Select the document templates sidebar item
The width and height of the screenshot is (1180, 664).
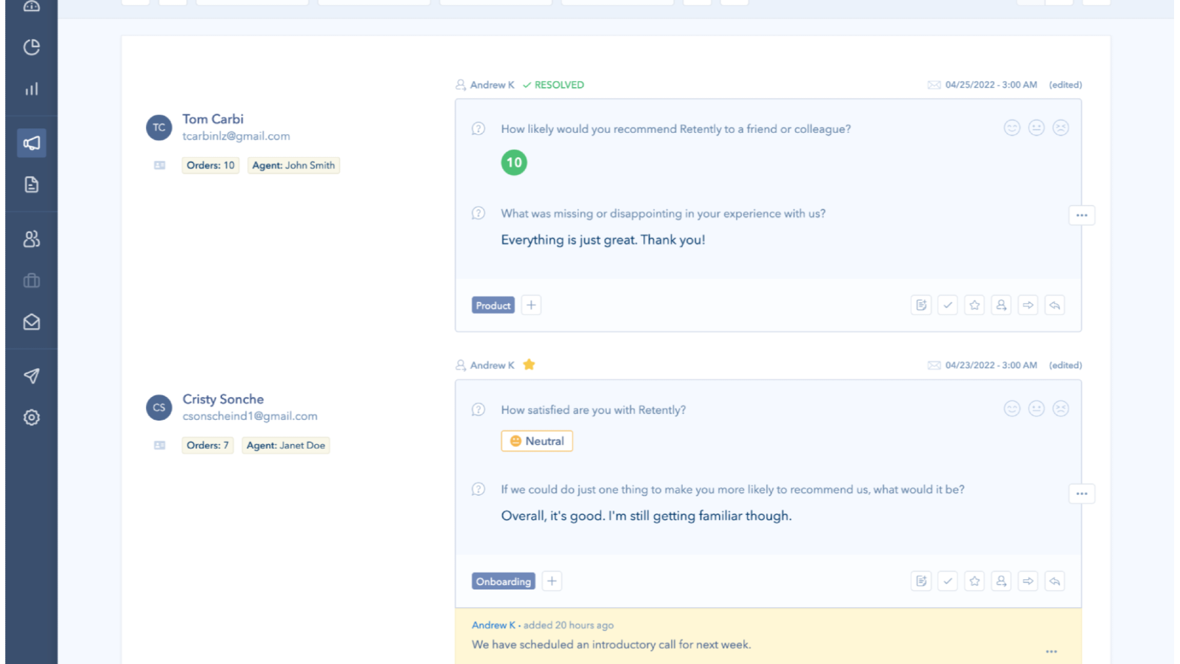point(32,184)
